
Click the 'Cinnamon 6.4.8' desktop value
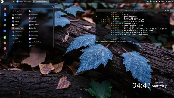[130, 23]
